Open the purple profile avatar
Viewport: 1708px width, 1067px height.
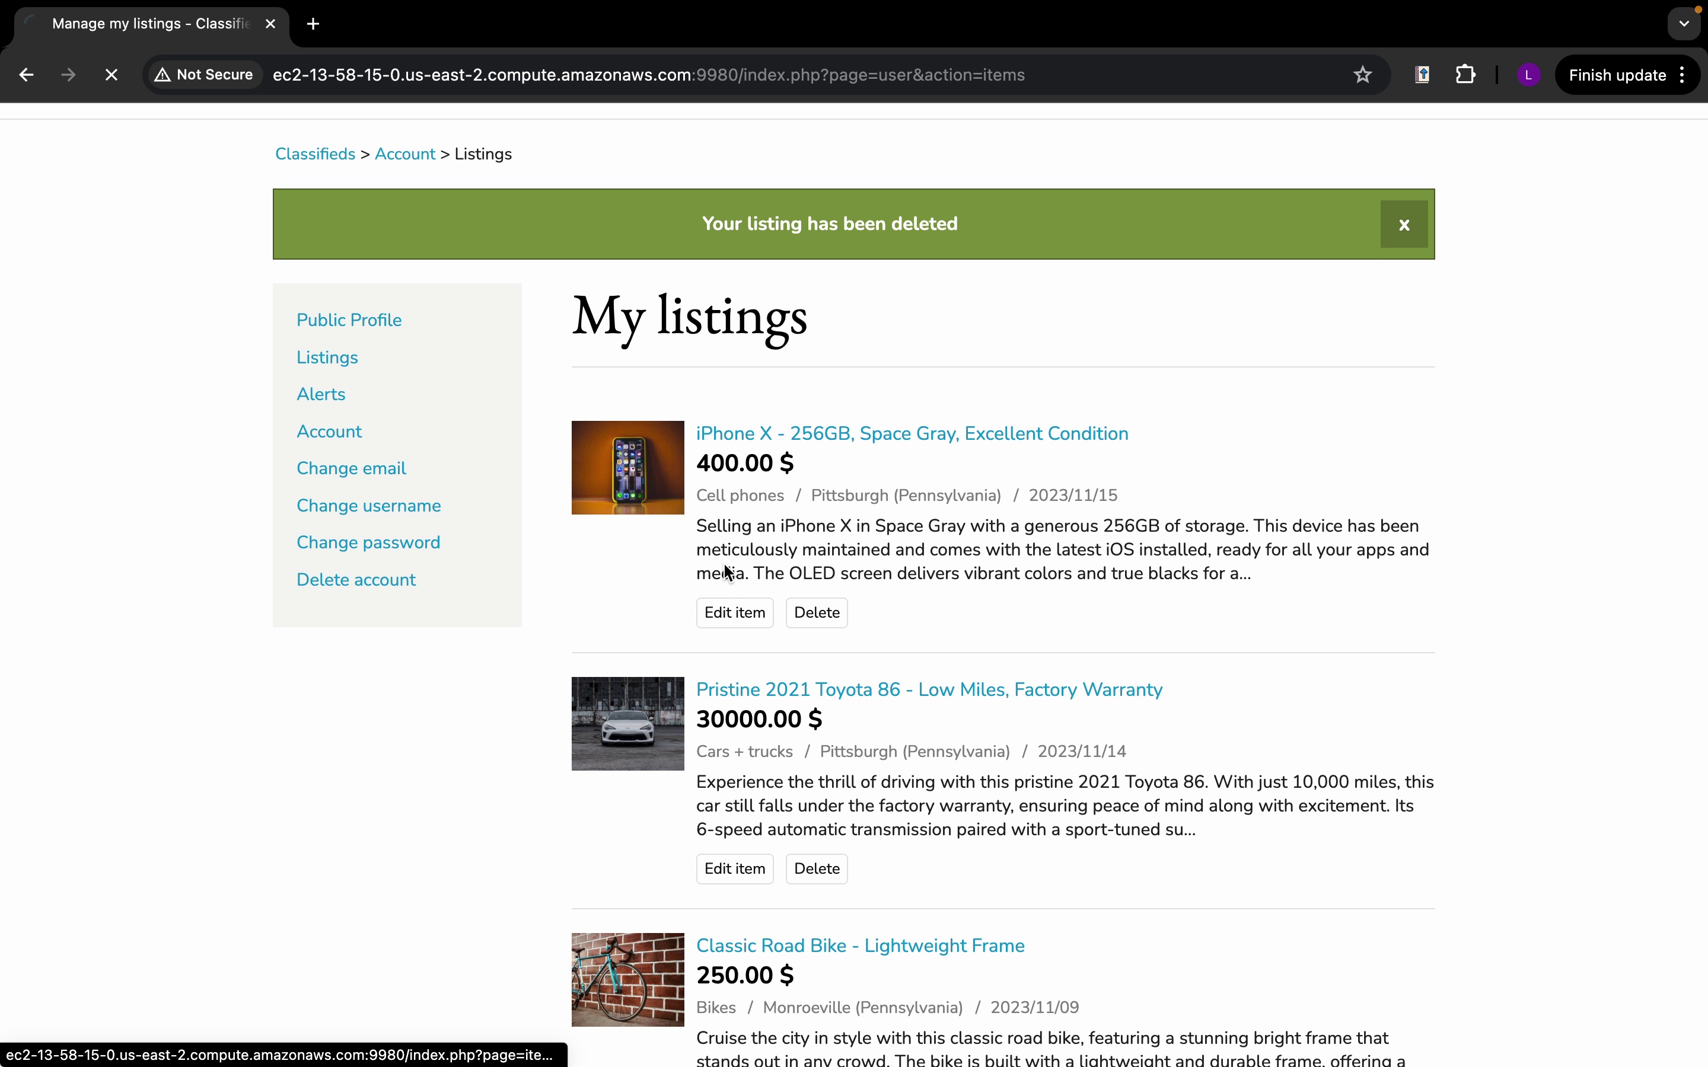click(x=1528, y=75)
